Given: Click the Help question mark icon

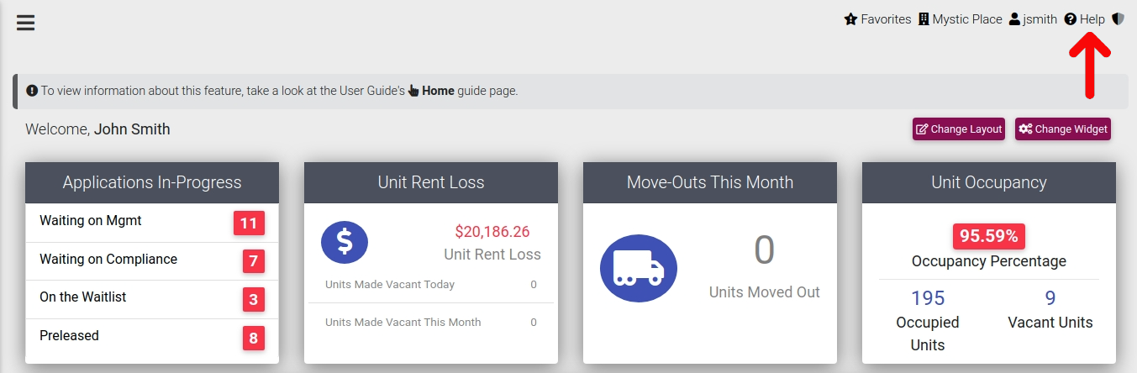Looking at the screenshot, I should 1071,19.
